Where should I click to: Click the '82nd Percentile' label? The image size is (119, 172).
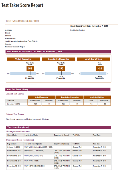pos(99,77)
